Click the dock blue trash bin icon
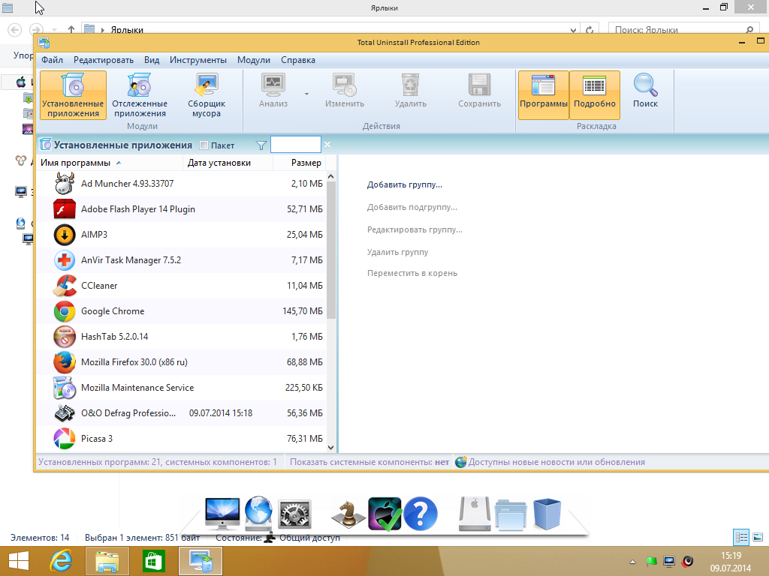The image size is (769, 576). 547,514
